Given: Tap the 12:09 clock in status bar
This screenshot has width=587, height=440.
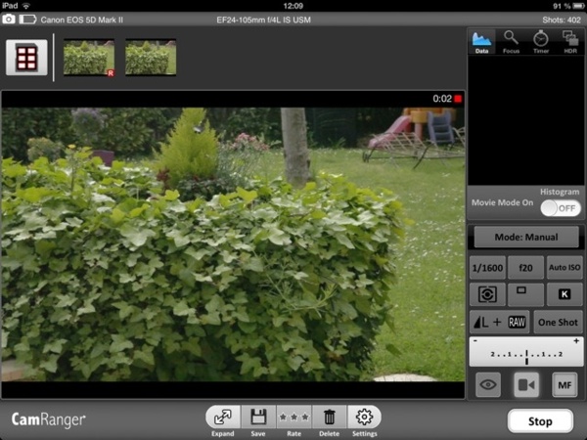Looking at the screenshot, I should [293, 6].
